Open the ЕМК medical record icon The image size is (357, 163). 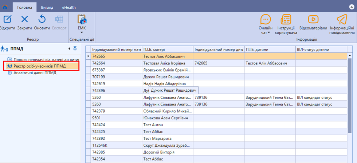click(x=82, y=19)
